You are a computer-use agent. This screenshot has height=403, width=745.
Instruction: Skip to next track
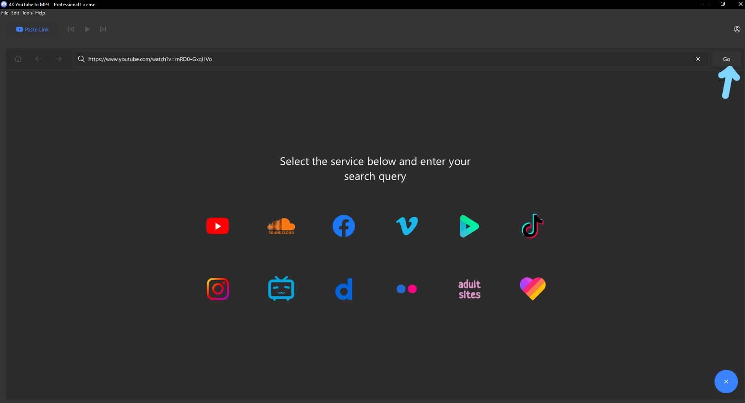pos(103,29)
